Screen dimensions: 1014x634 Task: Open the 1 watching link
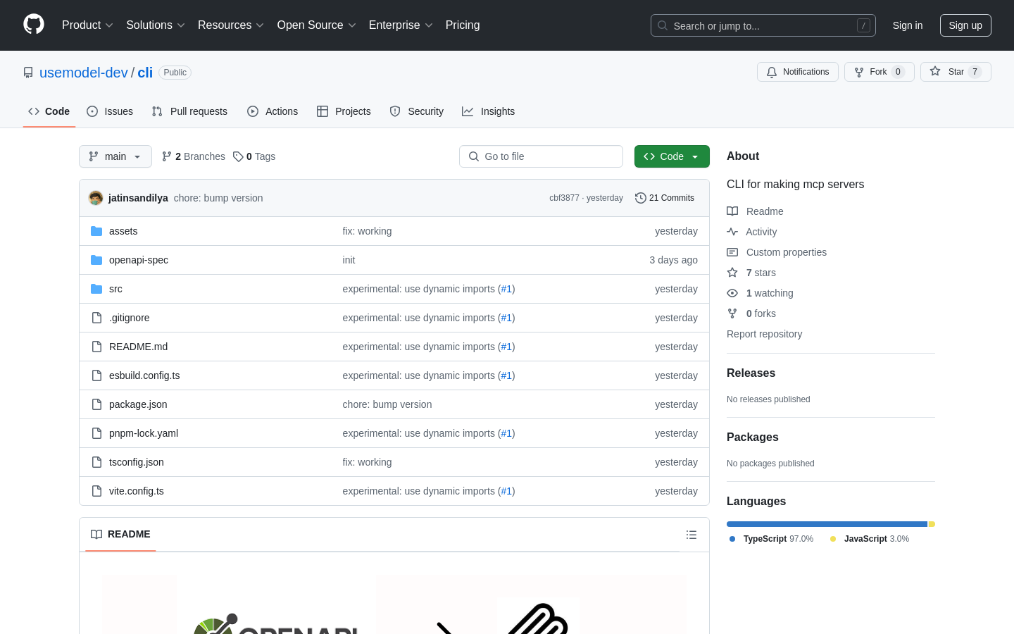click(x=769, y=293)
